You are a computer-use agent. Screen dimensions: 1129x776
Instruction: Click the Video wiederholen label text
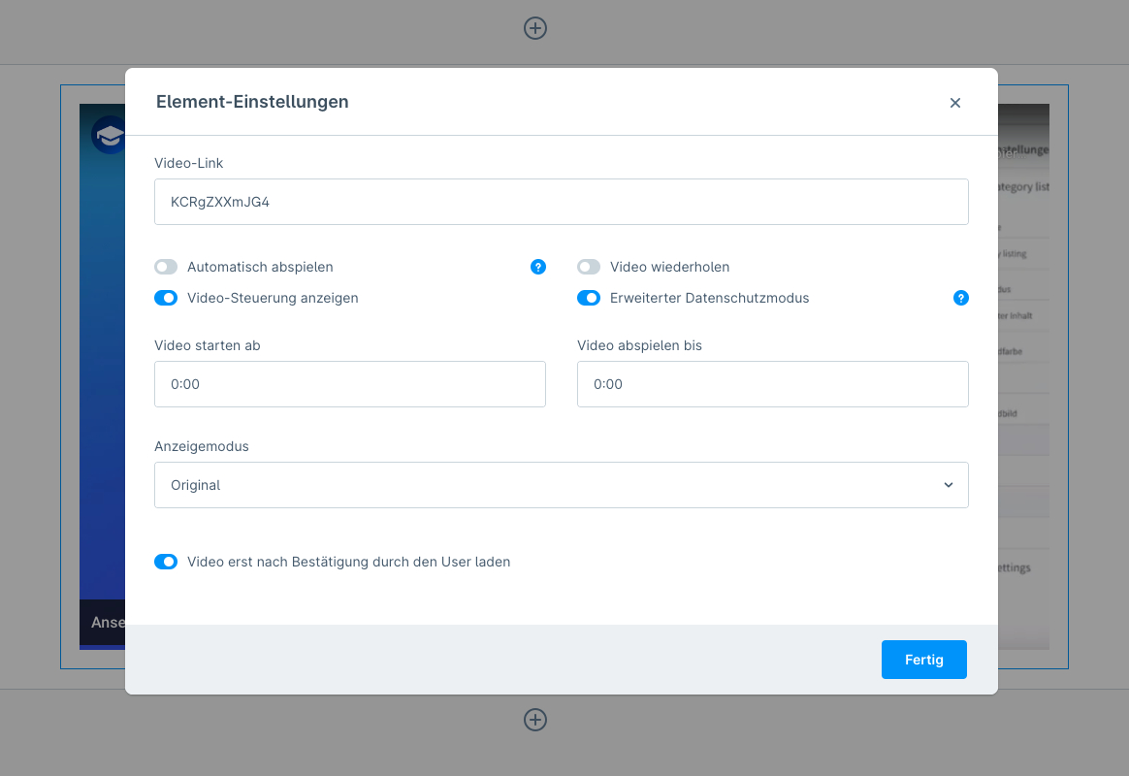click(x=669, y=267)
